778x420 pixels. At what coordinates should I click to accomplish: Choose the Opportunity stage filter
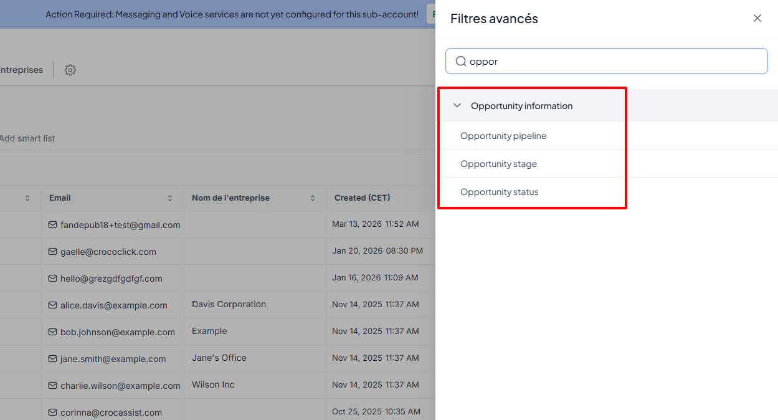(498, 164)
